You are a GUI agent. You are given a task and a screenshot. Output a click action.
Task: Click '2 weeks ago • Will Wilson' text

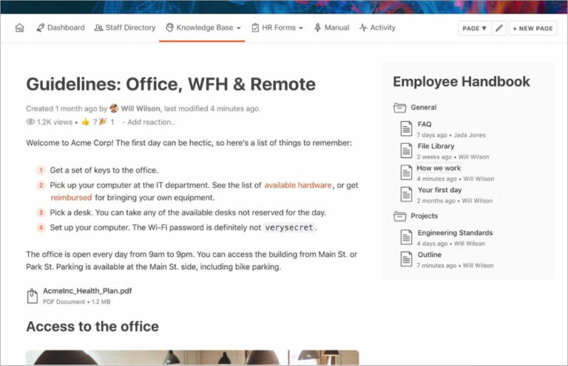pos(453,157)
